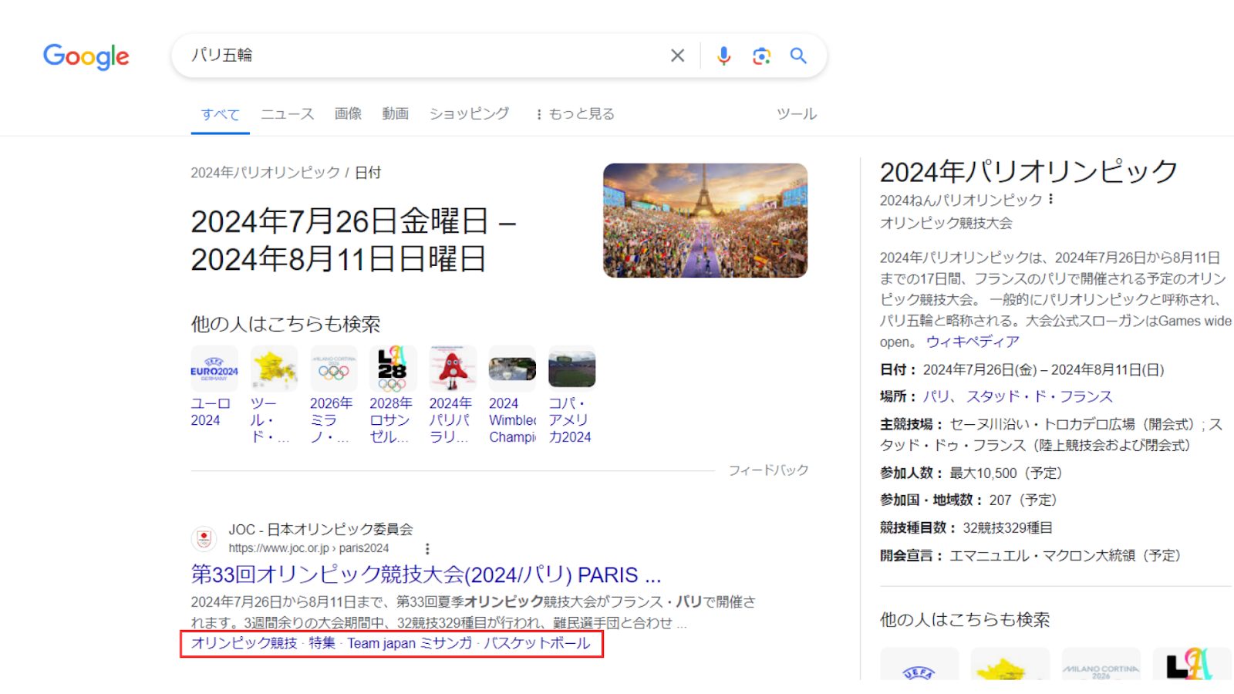The height and width of the screenshot is (694, 1234).
Task: Click the 競技種目数 32競技329種目 value
Action: click(x=1007, y=527)
